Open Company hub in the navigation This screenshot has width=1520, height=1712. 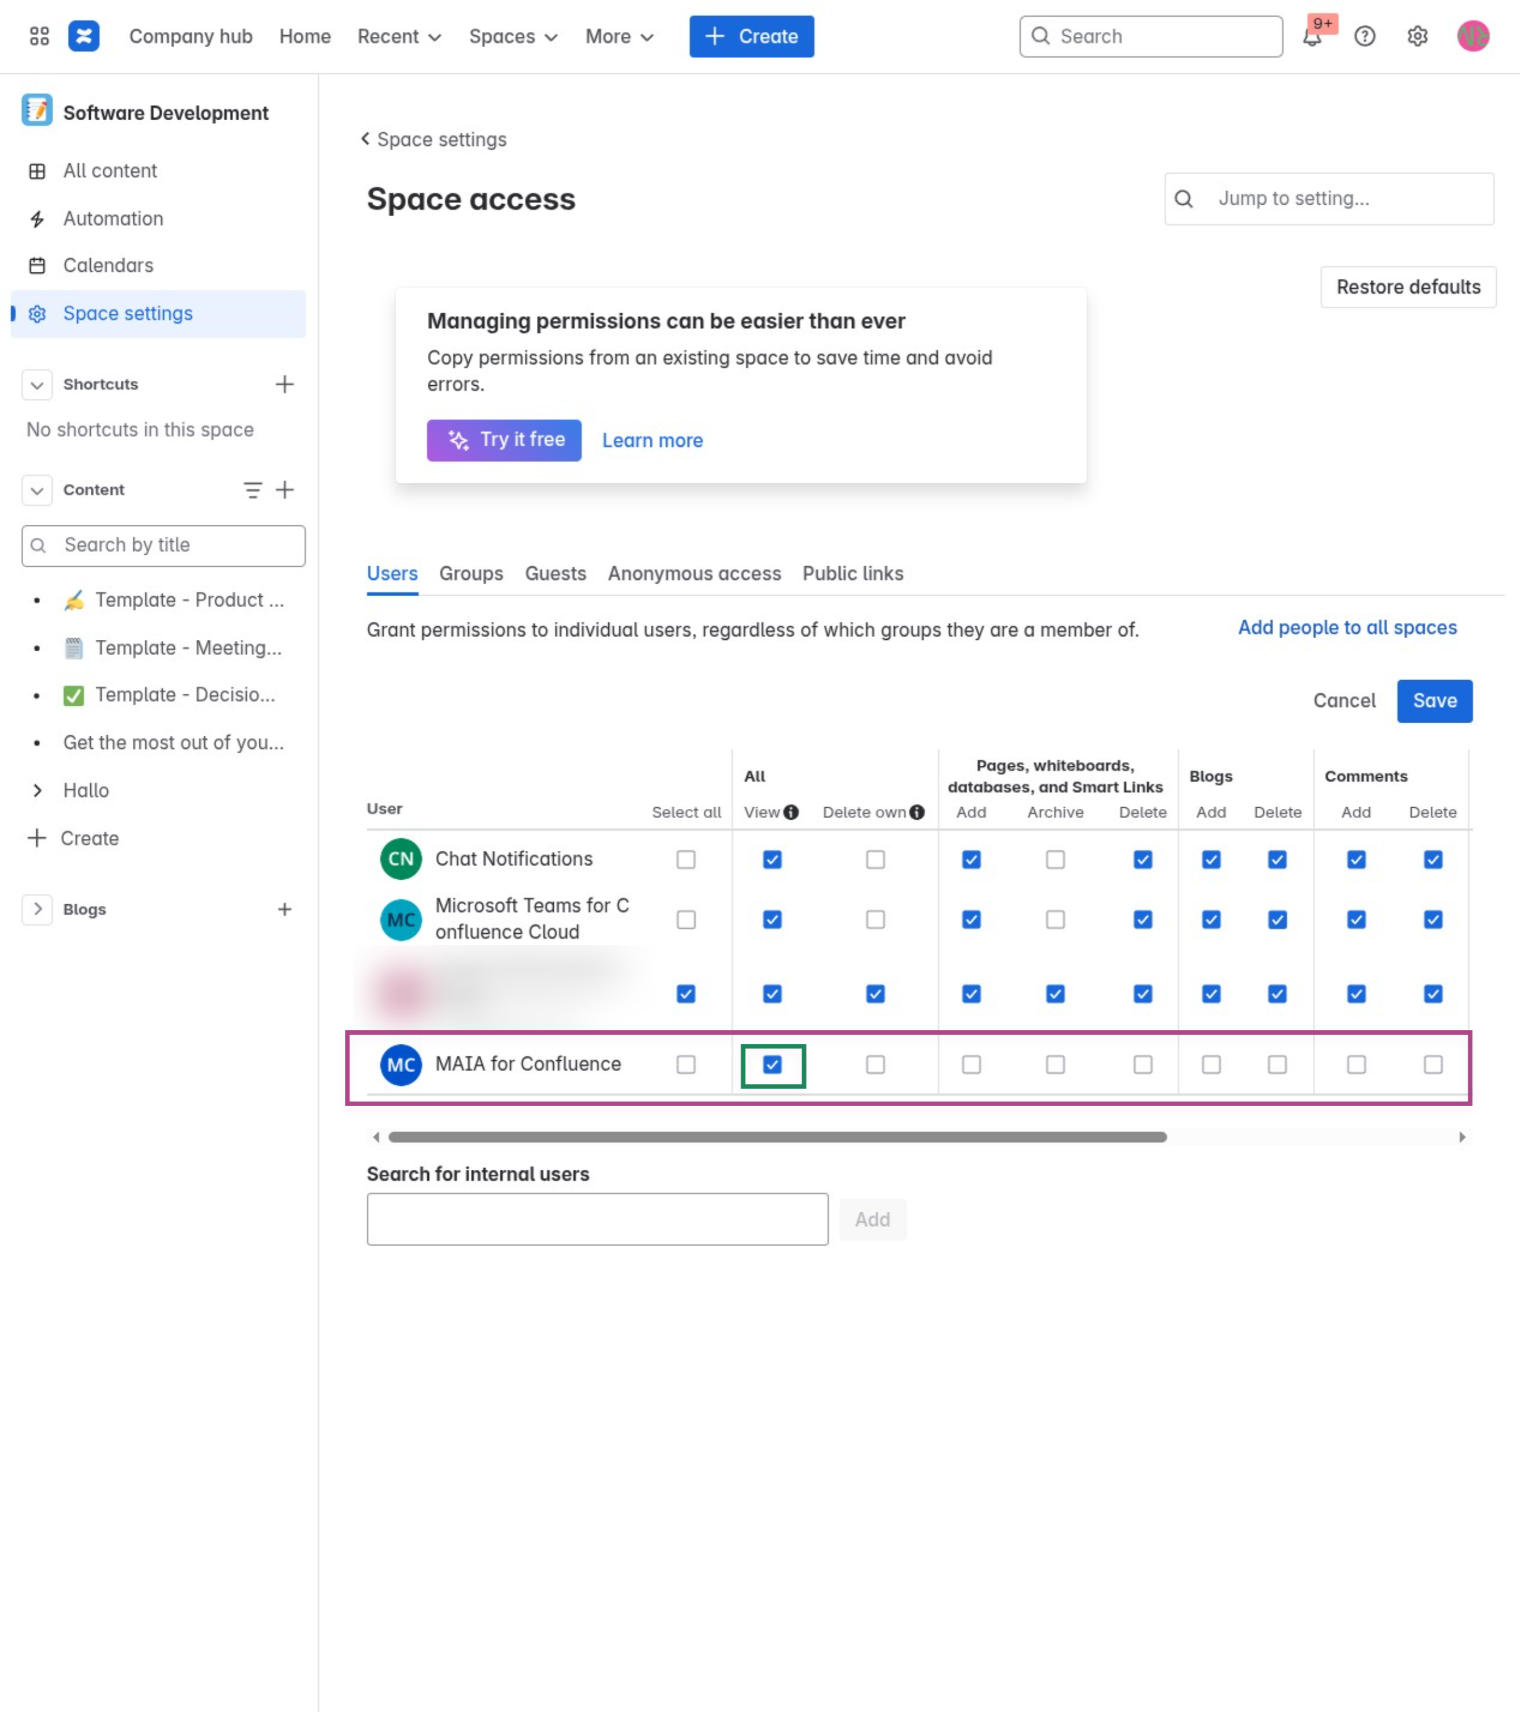(191, 36)
